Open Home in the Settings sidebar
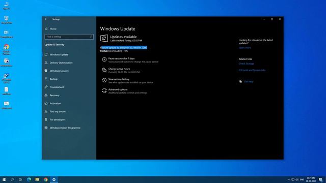This screenshot has width=326, height=183. (x=53, y=29)
